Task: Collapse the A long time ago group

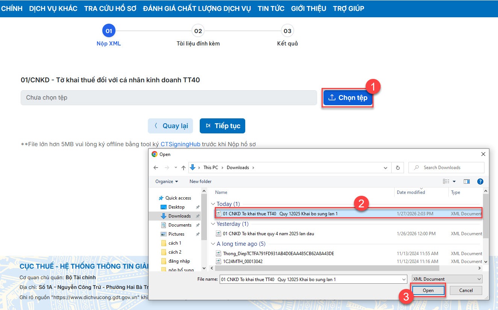Action: 213,244
